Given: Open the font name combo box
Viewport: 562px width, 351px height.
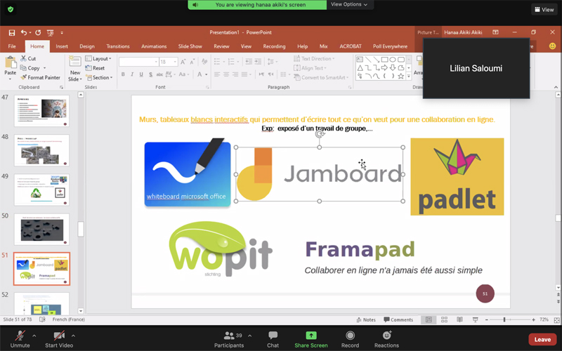Looking at the screenshot, I should 138,62.
